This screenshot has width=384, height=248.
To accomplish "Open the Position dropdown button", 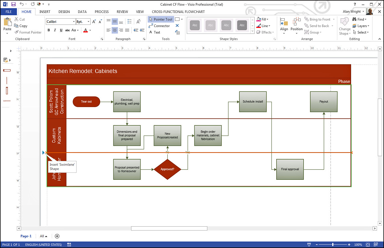I will pyautogui.click(x=297, y=26).
